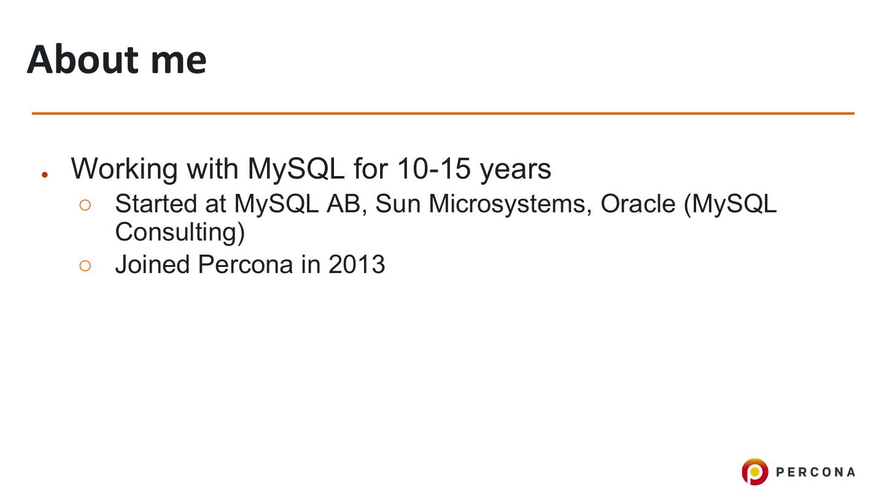This screenshot has height=497, width=884.
Task: Click "Percona" in the "Joined Percona" line
Action: pos(246,264)
